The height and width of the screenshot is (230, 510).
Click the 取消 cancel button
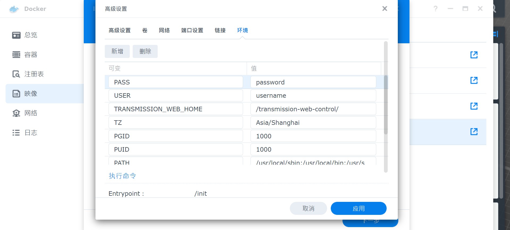(x=308, y=208)
